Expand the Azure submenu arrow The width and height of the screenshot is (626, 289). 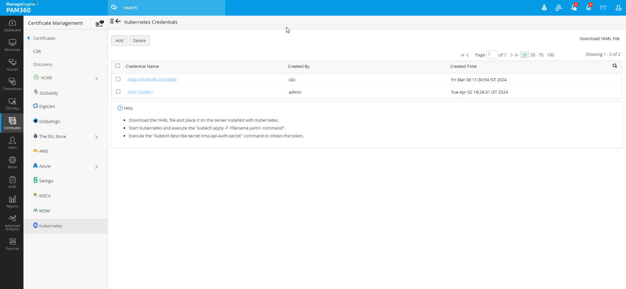click(96, 167)
